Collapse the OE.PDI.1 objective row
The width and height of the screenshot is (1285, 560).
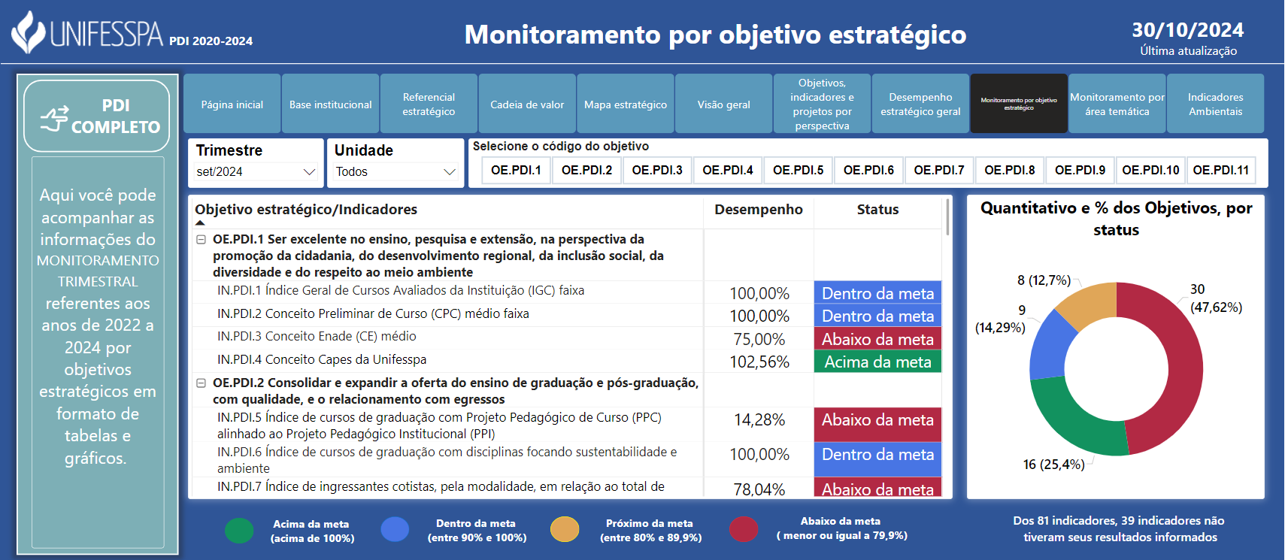coord(201,240)
